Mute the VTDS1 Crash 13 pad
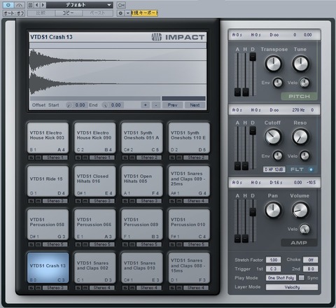336x308 pixels. (38, 288)
